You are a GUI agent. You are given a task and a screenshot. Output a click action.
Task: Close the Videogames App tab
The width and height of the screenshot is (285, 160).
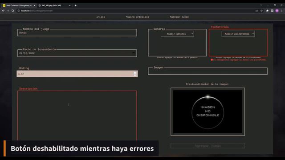(34, 5)
